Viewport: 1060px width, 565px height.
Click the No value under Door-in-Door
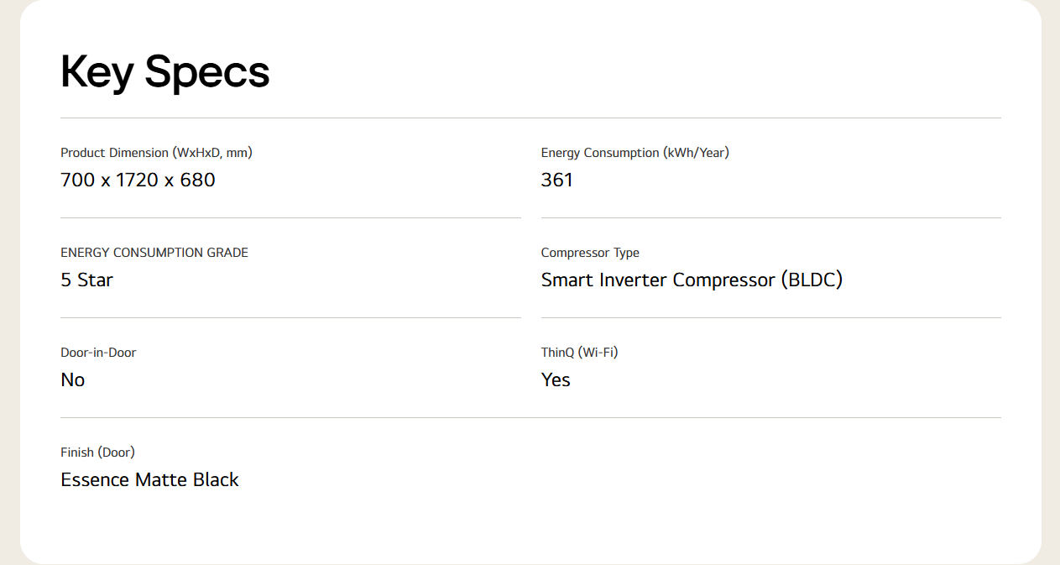73,379
